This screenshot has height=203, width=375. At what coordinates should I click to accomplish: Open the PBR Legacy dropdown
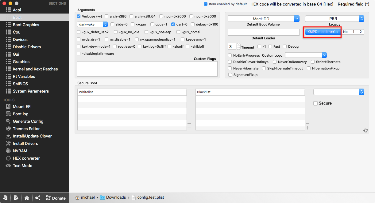pyautogui.click(x=334, y=19)
